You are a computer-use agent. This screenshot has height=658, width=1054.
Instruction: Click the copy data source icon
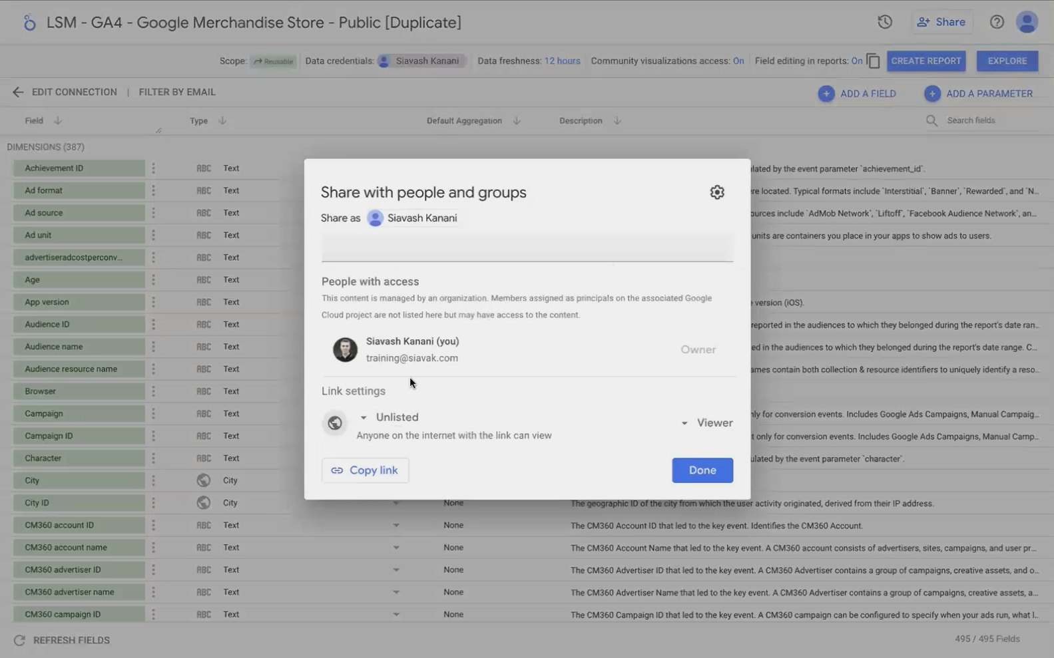tap(874, 61)
